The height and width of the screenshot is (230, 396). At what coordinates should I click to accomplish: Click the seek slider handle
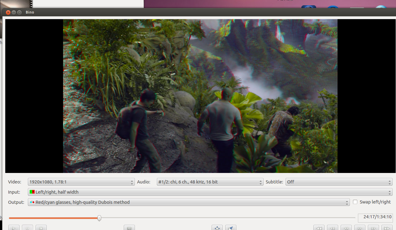point(99,218)
